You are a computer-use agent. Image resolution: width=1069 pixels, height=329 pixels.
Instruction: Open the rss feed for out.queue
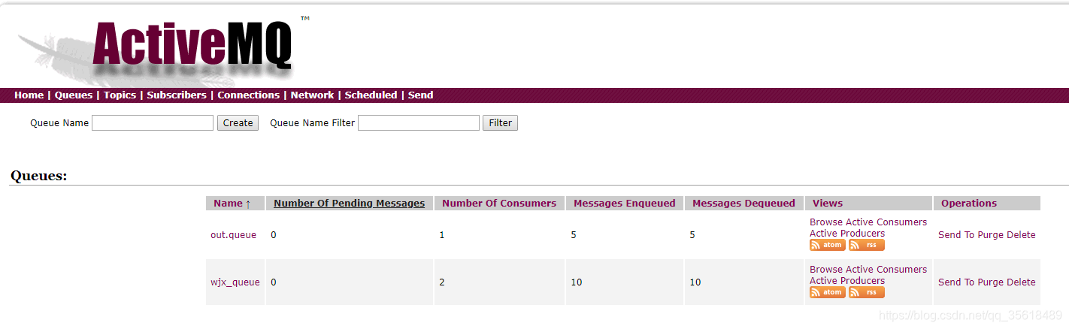867,245
